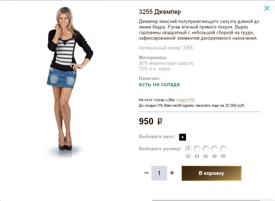
Task: Choose size 50 radio button
Action: (x=223, y=149)
